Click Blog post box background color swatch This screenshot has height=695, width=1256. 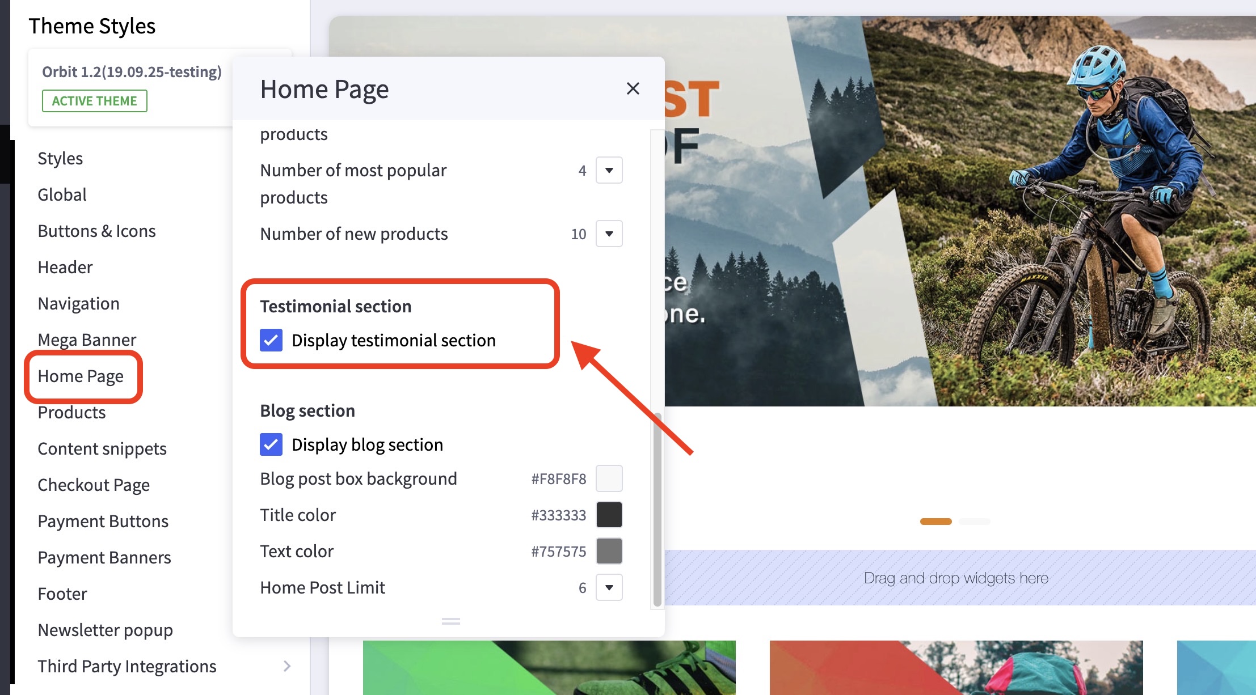609,478
